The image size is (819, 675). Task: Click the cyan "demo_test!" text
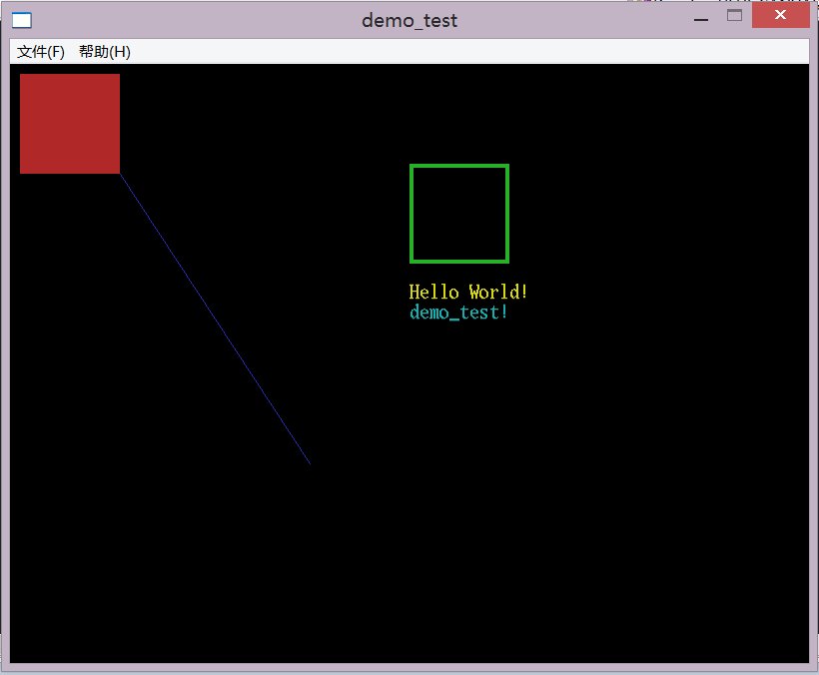tap(458, 313)
